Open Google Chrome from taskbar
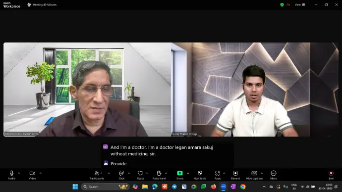 pyautogui.click(x=243, y=187)
